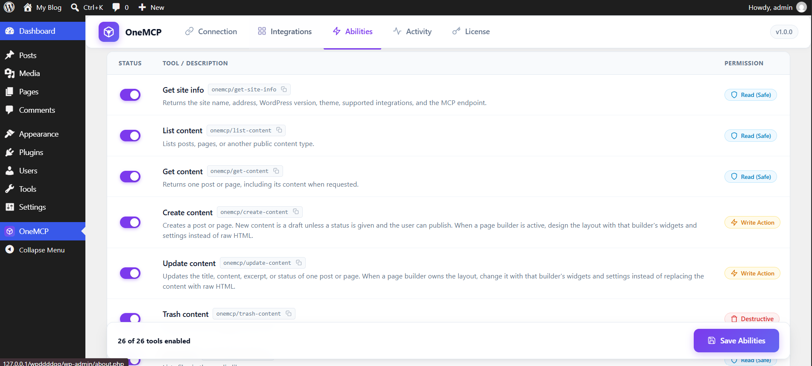The height and width of the screenshot is (366, 812).
Task: Open the OneMCP cube logo icon
Action: (109, 32)
